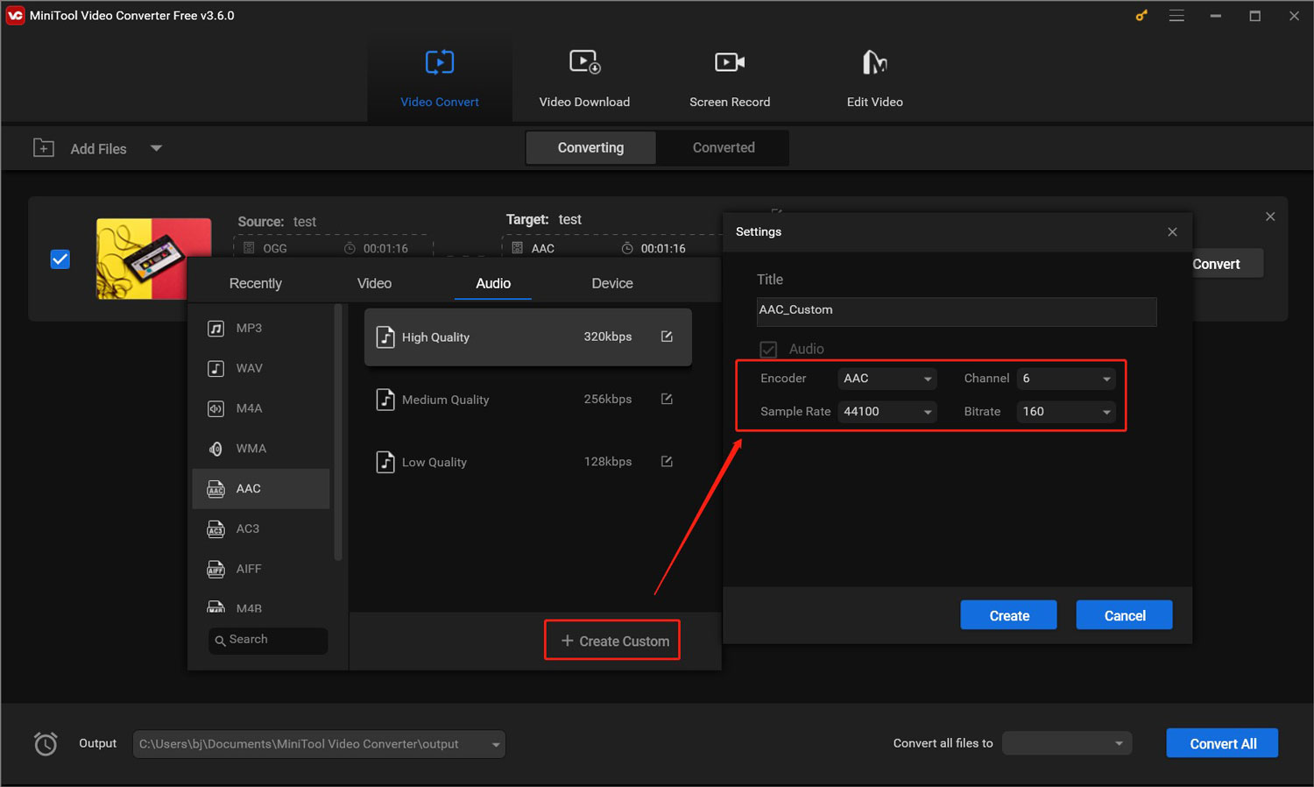Viewport: 1314px width, 787px height.
Task: Click the Convert button for test file
Action: [x=1226, y=264]
